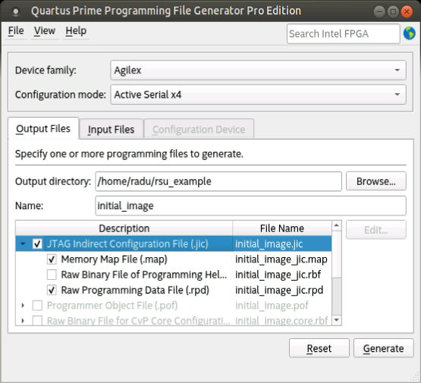
Task: Expand the Programmer Object File (.pof) row
Action: coord(23,306)
